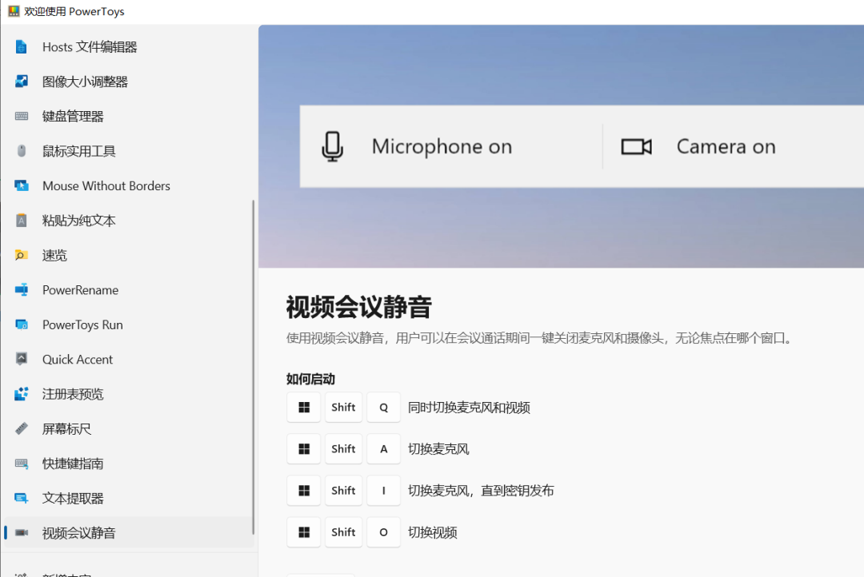864x577 pixels.
Task: Click the PowerRename icon
Action: pyautogui.click(x=22, y=289)
